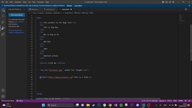Toggle the secondary side bar layout icon
Image resolution: width=192 pixels, height=108 pixels.
(170, 2)
